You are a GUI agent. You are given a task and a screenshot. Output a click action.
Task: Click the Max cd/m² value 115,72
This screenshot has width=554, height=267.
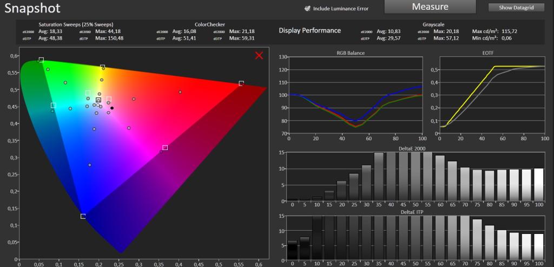tap(509, 31)
